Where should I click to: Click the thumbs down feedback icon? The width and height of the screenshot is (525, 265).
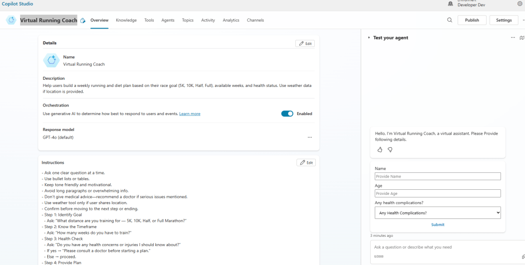point(390,150)
